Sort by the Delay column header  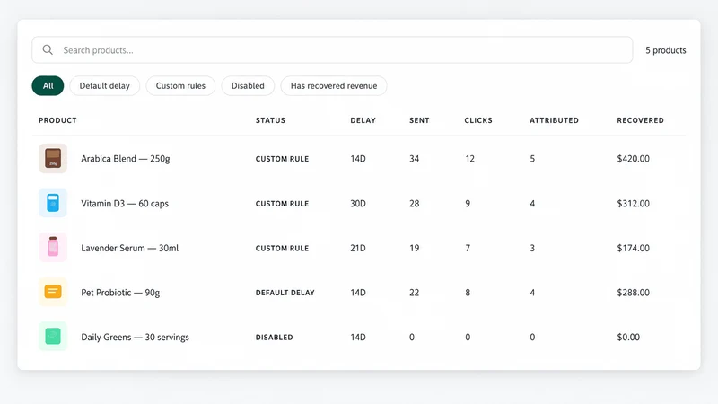[363, 120]
